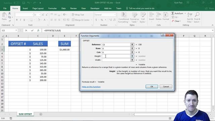Select the cell with 225.00 sales
This screenshot has height=121, width=215.
(x=38, y=53)
